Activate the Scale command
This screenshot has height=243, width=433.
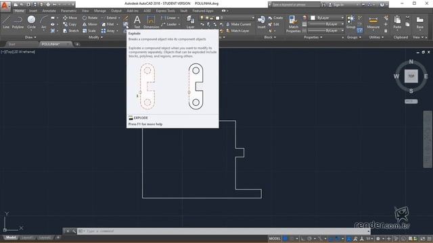(89, 31)
